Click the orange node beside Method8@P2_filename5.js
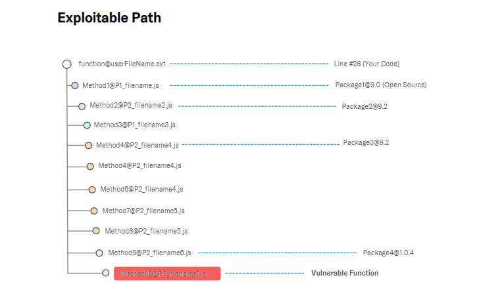The image size is (479, 288). pos(96,231)
